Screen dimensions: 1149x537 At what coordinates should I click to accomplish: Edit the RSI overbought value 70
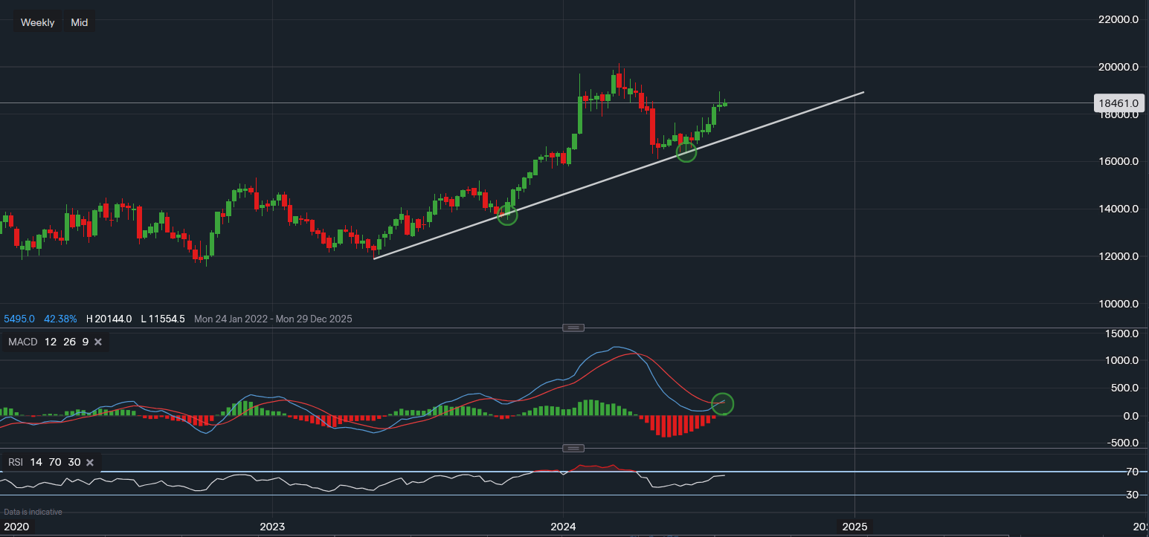55,462
